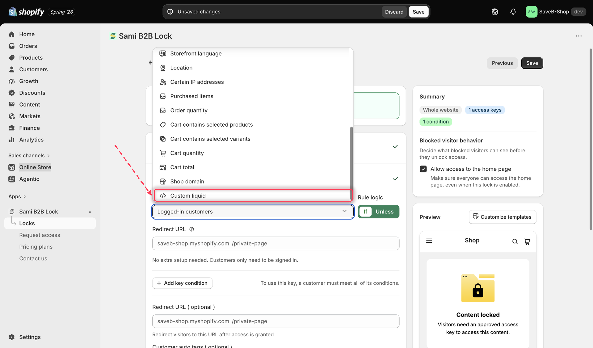
Task: Expand Sales channels section
Action: click(x=29, y=156)
